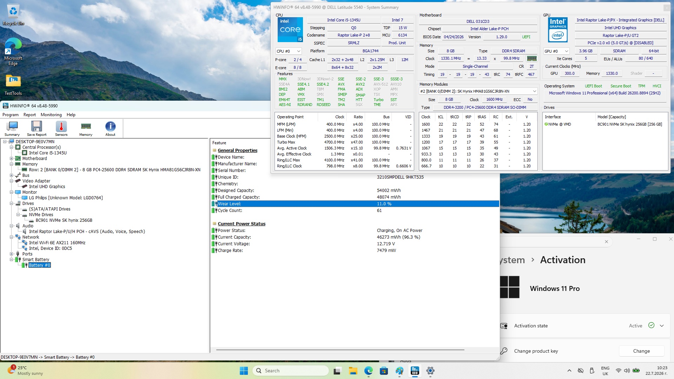Click the volume speaker tray icon
The image size is (674, 379).
pyautogui.click(x=627, y=371)
